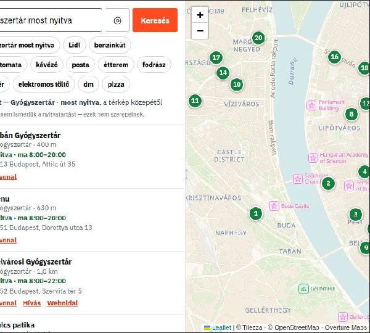Open the Weboldal website link
This screenshot has width=370, height=333.
[x=62, y=303]
